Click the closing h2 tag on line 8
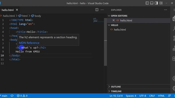The height and width of the screenshot is (98, 175). (42, 48)
